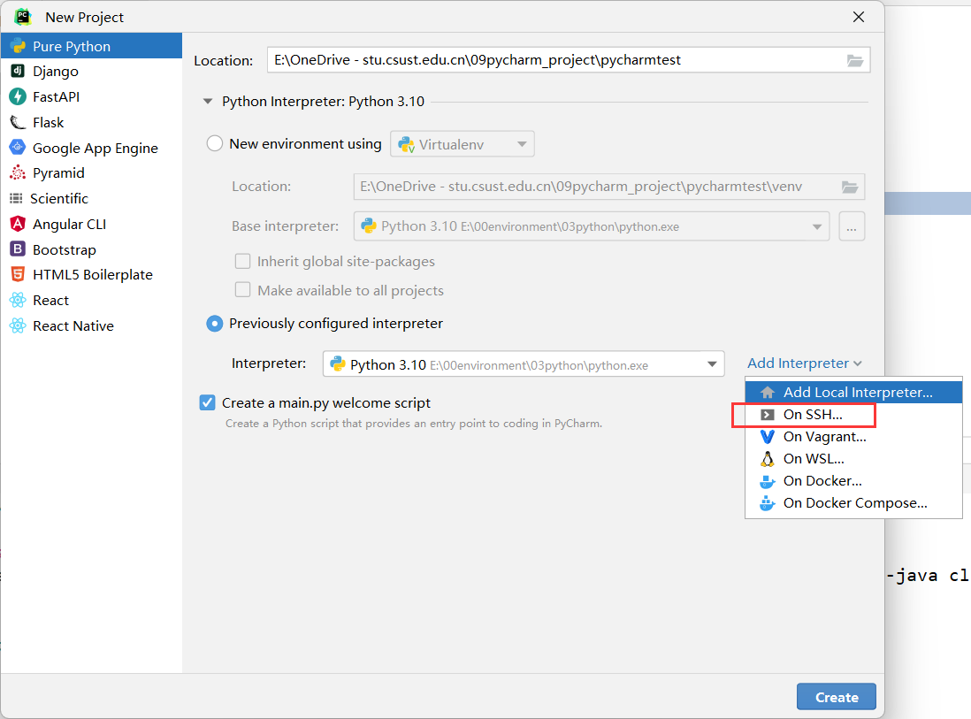Click the ellipsis button beside Base interpreter

click(x=852, y=226)
